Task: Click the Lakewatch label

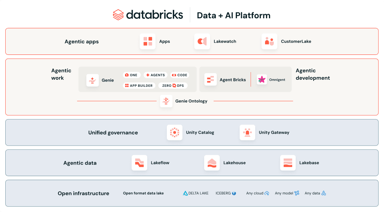Action: click(x=225, y=41)
